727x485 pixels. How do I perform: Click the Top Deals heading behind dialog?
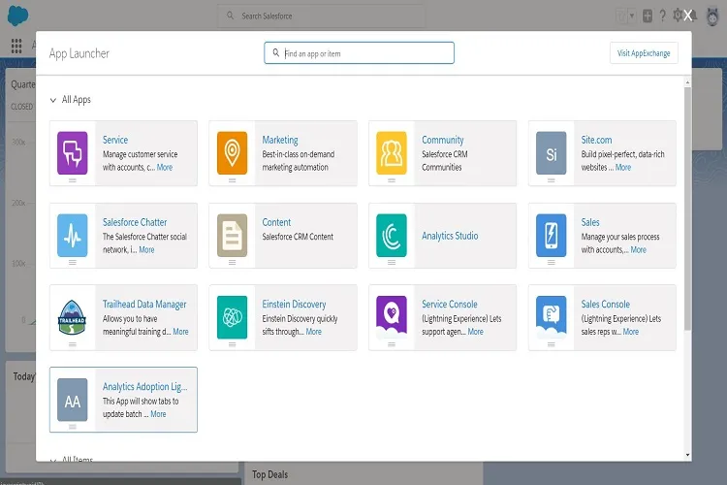[269, 474]
